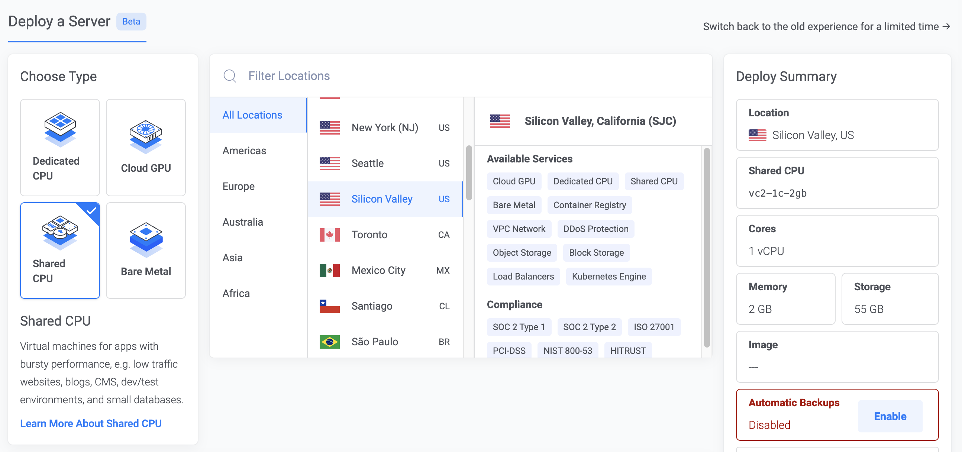Image resolution: width=962 pixels, height=452 pixels.
Task: Click the ISO 27001 compliance tag
Action: [654, 327]
